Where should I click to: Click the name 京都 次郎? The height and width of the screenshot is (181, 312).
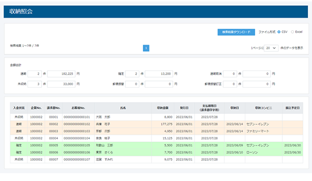[103, 131]
